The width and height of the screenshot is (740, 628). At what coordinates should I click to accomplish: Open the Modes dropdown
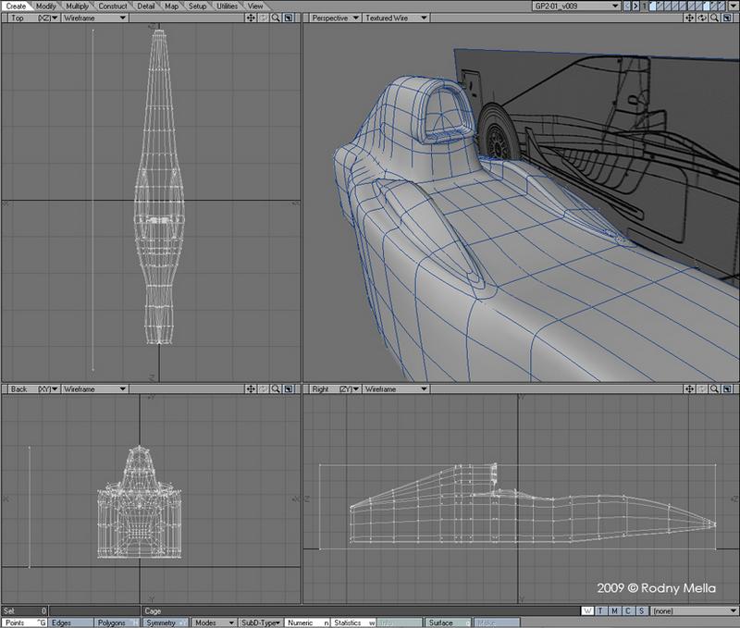pyautogui.click(x=213, y=622)
